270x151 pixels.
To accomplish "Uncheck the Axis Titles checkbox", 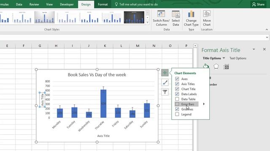I will pos(177,84).
